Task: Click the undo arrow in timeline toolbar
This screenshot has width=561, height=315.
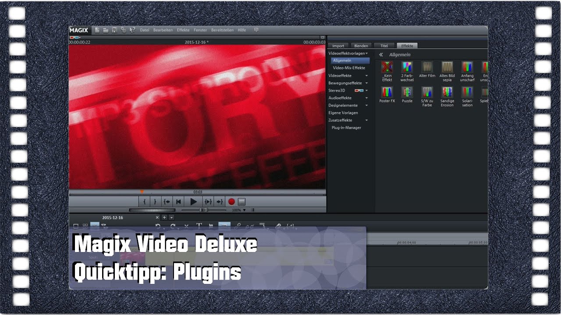Action: [158, 226]
